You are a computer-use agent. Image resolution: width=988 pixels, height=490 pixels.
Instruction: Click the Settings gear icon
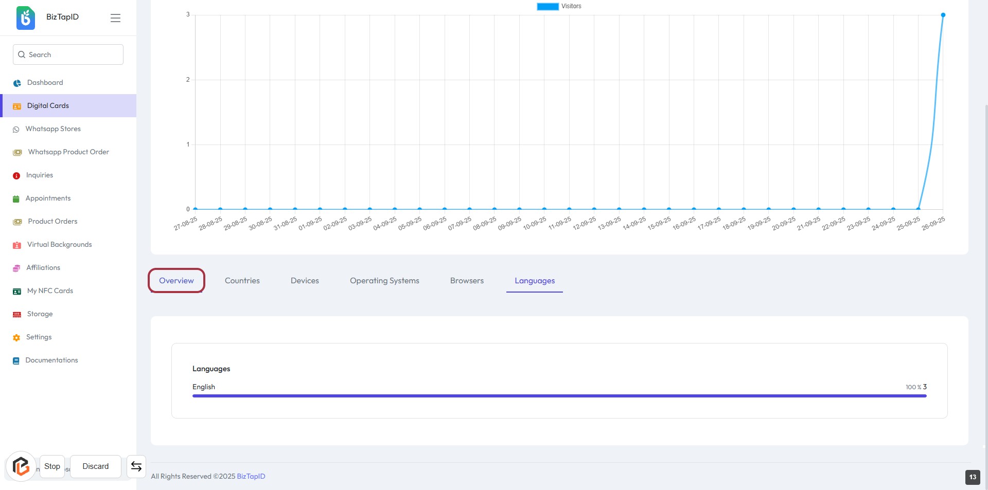pyautogui.click(x=16, y=338)
